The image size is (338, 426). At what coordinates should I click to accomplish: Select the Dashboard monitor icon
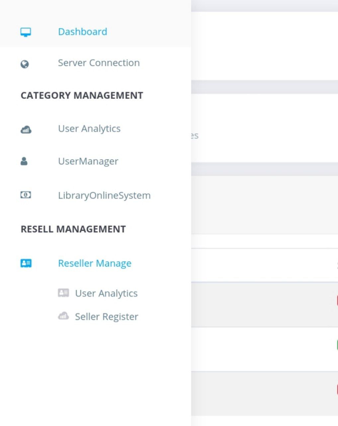pyautogui.click(x=25, y=32)
